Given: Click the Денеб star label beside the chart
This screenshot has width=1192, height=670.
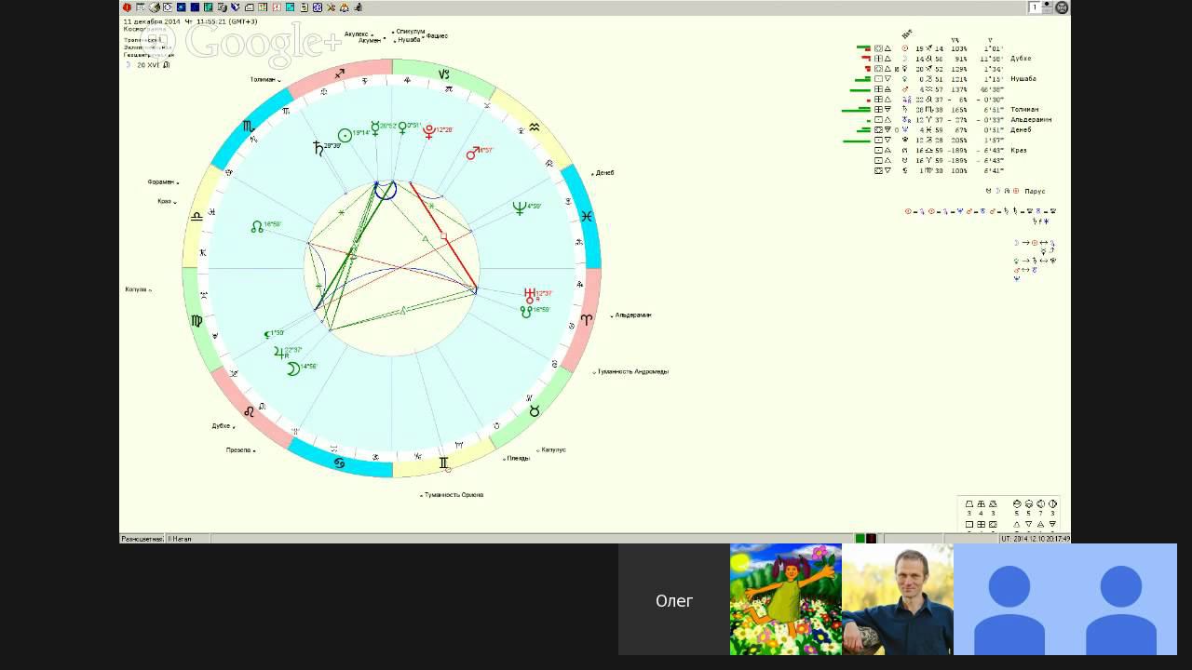Looking at the screenshot, I should 605,173.
